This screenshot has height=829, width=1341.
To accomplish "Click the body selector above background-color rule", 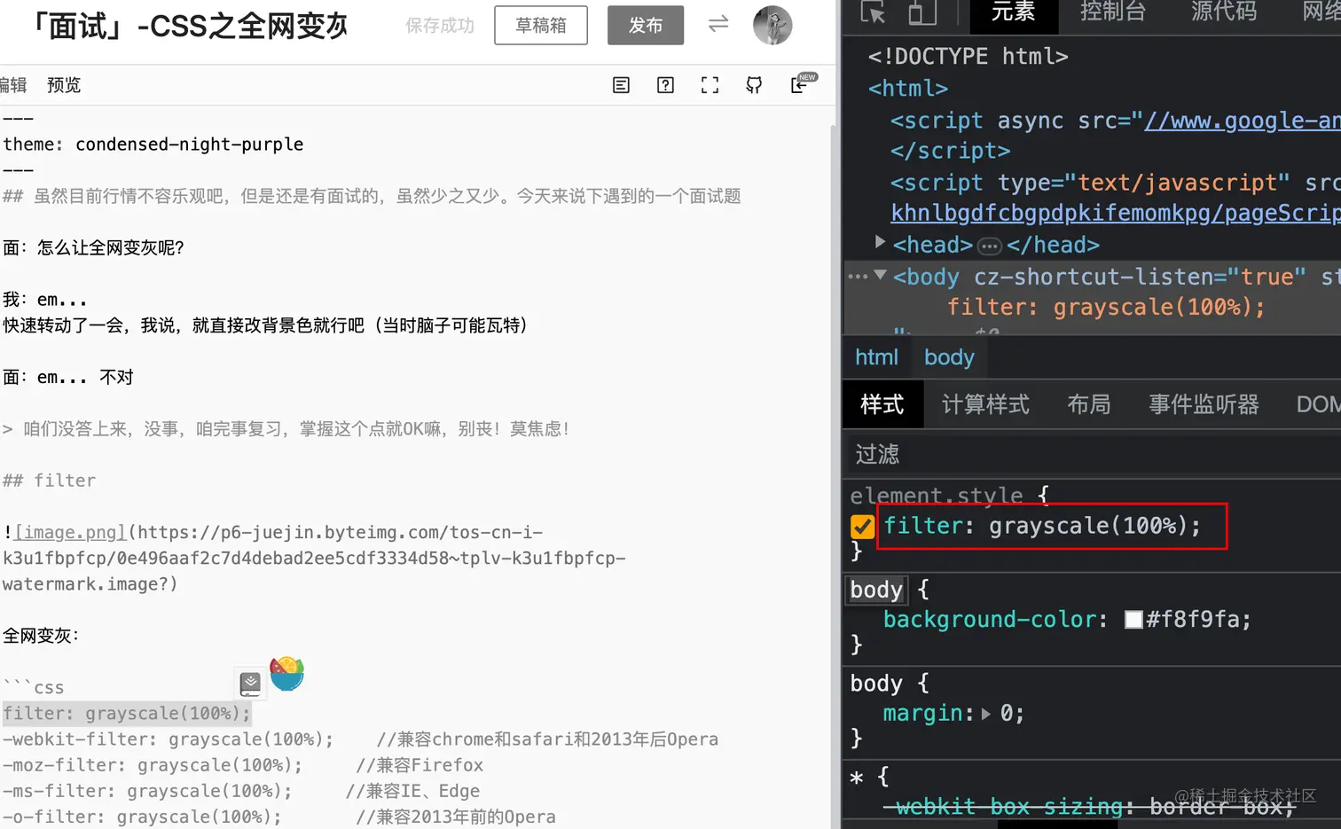I will point(876,590).
